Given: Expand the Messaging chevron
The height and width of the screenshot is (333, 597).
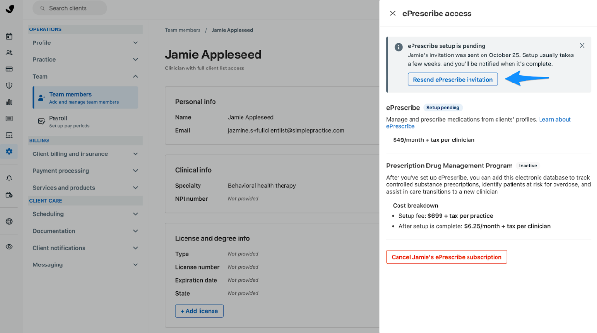Looking at the screenshot, I should coord(135,265).
